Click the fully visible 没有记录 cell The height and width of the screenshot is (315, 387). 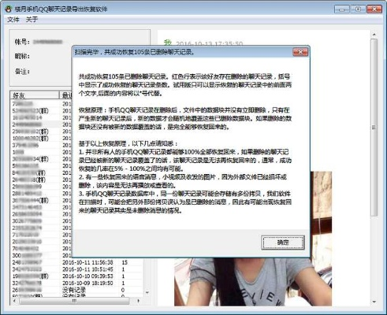[x=74, y=290]
